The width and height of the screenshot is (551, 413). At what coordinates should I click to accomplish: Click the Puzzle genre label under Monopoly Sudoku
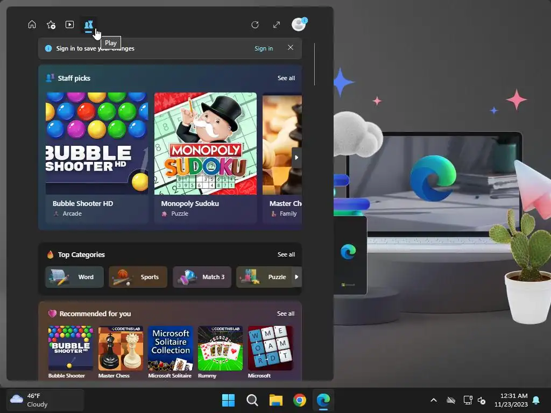coord(180,213)
